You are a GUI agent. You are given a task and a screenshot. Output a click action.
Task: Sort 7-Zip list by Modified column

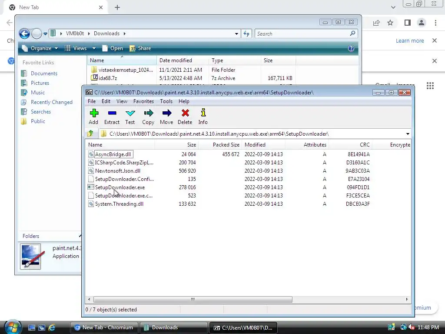[x=264, y=145]
